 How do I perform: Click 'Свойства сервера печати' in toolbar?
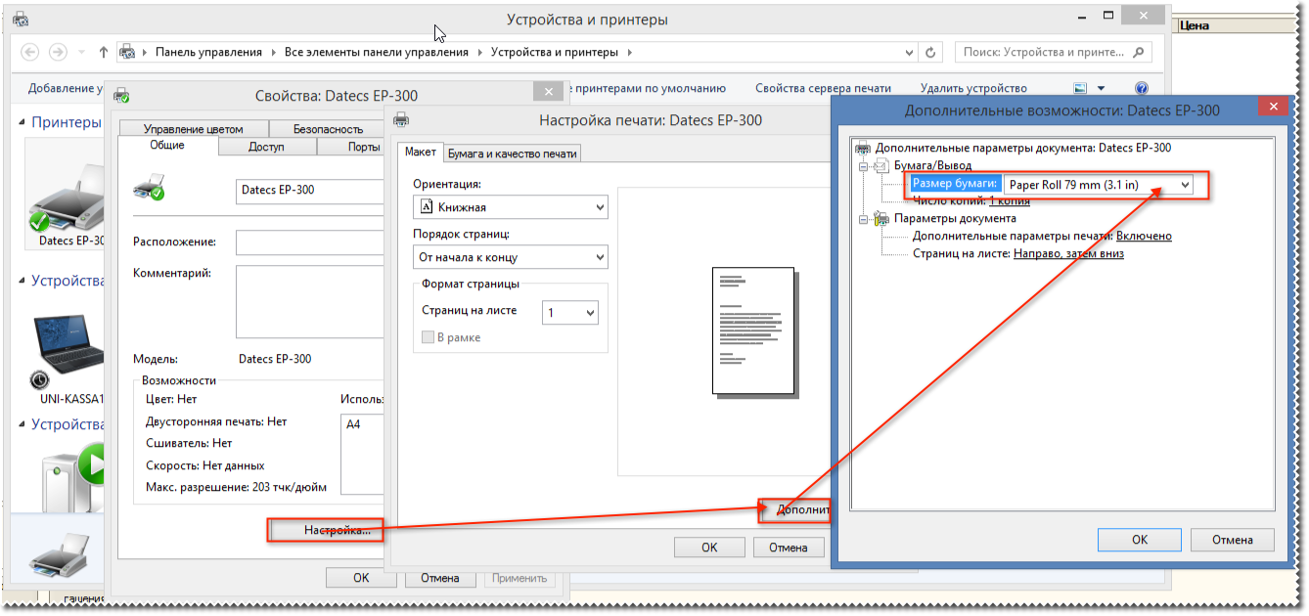(x=823, y=88)
